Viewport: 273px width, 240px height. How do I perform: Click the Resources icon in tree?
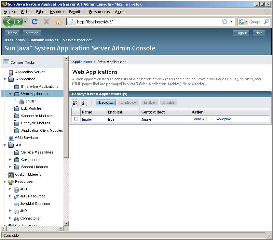coord(11,182)
